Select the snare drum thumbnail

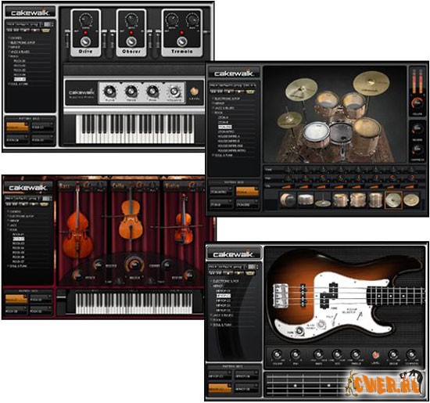coord(305,200)
